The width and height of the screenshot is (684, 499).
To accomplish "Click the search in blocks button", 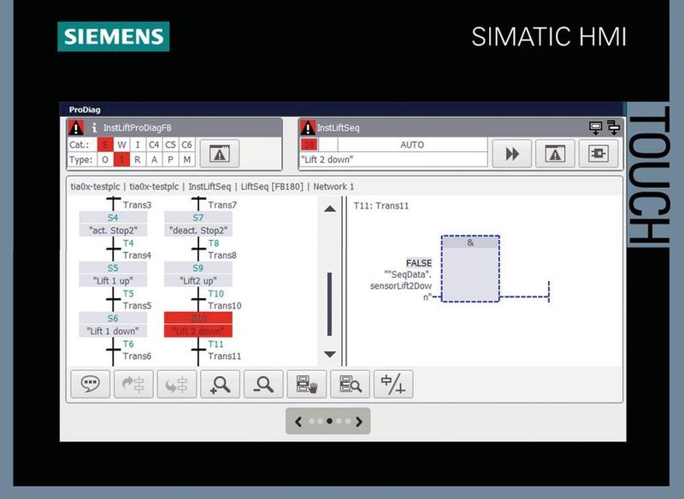I will click(x=350, y=384).
